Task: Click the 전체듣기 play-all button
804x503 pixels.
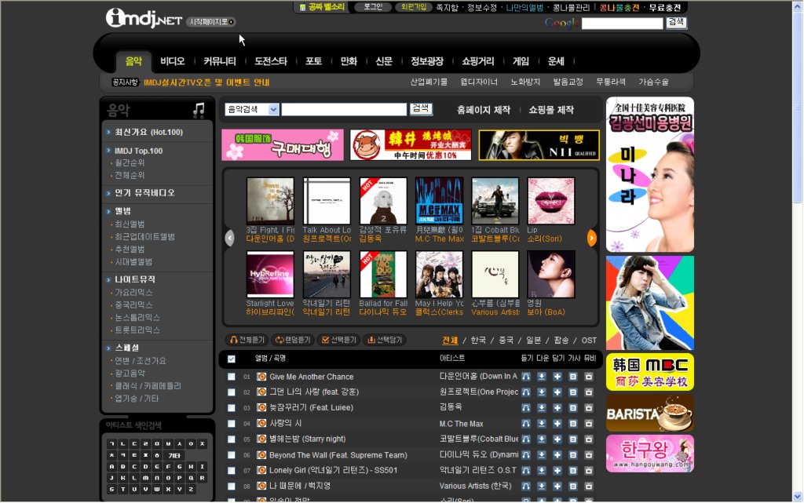Action: pyautogui.click(x=247, y=340)
